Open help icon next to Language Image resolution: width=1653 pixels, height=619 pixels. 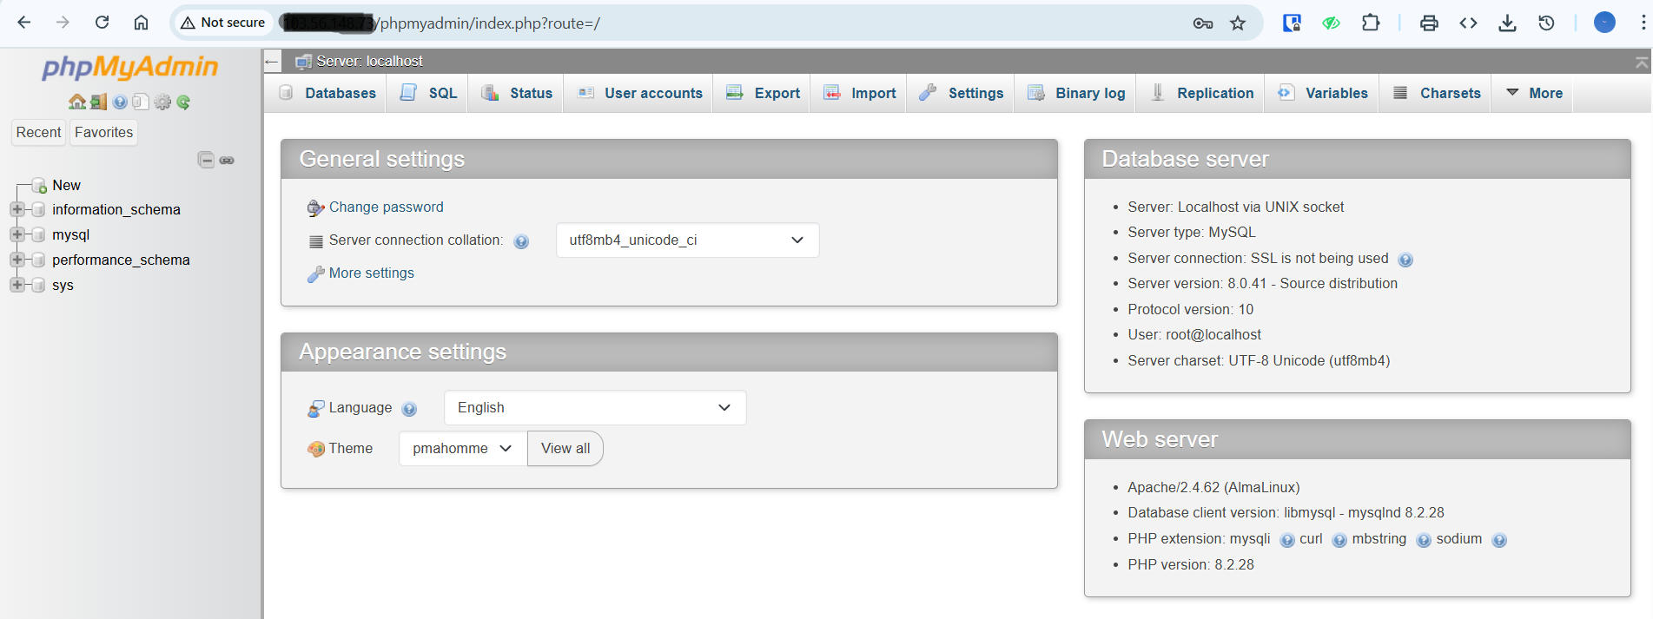pyautogui.click(x=410, y=409)
